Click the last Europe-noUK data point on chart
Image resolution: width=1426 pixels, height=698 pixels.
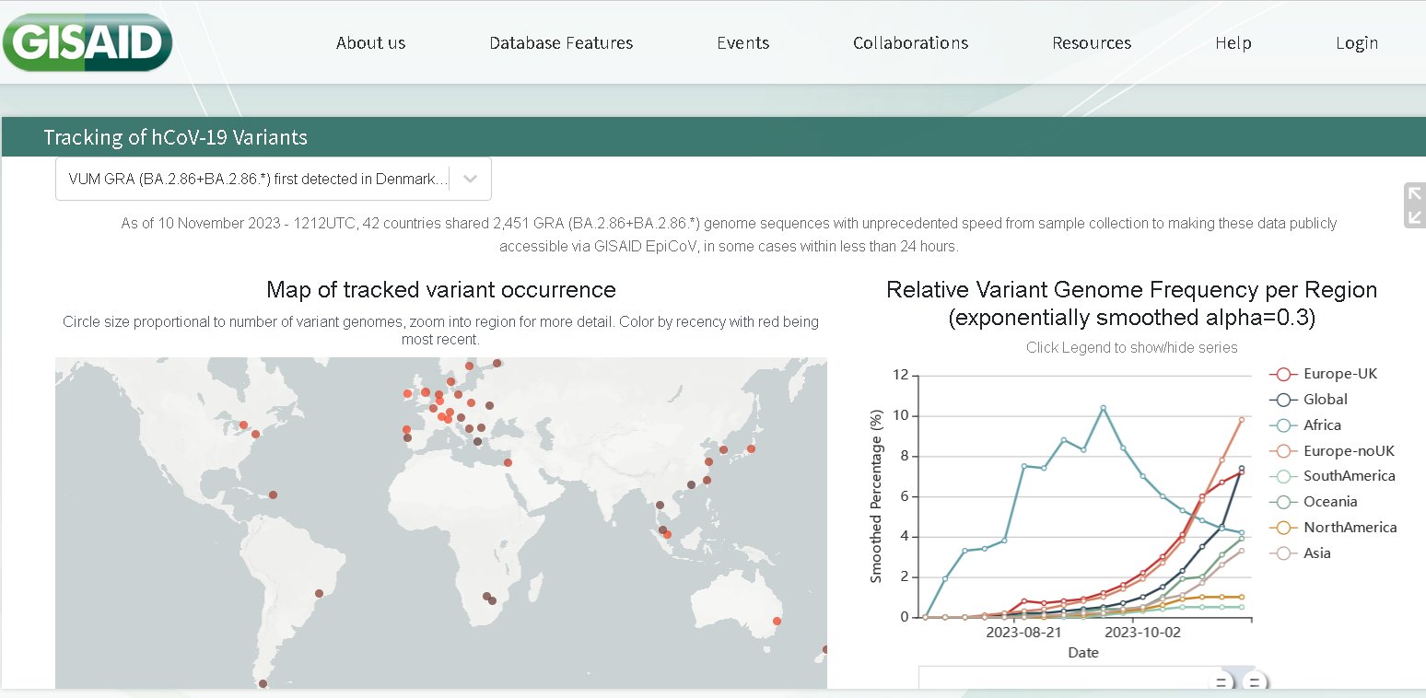point(1242,420)
